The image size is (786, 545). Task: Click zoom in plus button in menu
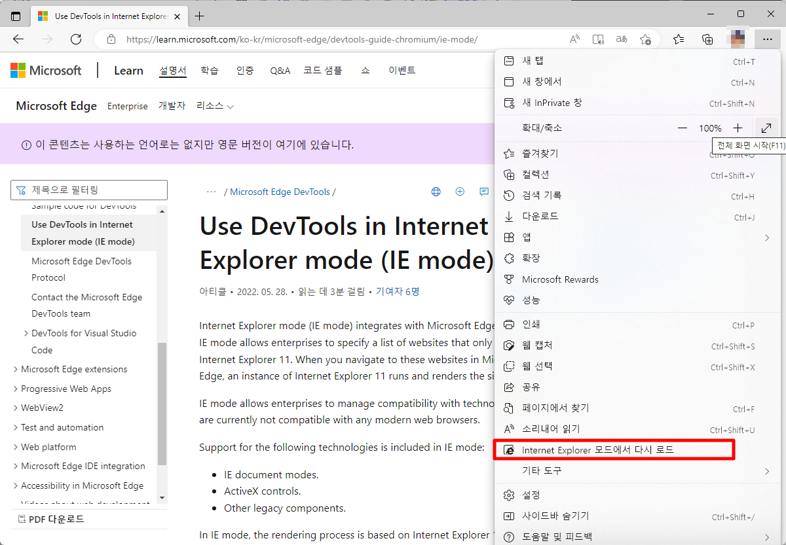738,128
